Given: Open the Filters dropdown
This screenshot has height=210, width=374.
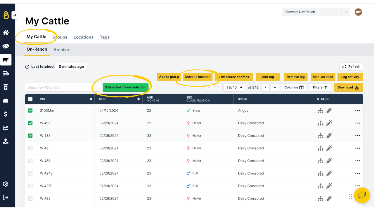Looking at the screenshot, I should [x=320, y=87].
